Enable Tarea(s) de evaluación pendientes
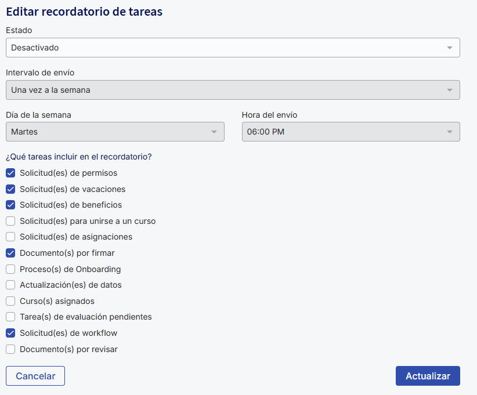The height and width of the screenshot is (395, 477). click(10, 317)
